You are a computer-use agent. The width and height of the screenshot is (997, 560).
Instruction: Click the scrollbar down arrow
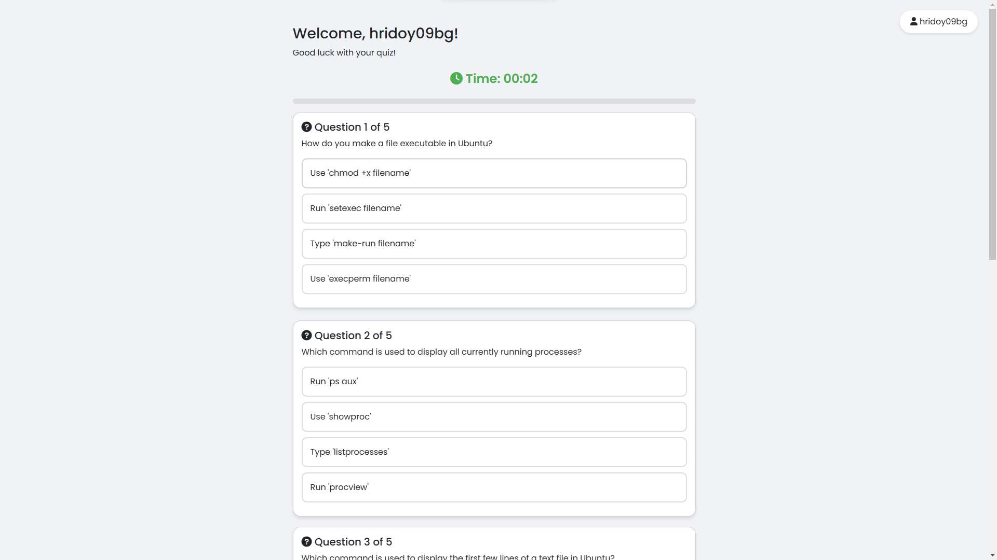pyautogui.click(x=992, y=555)
